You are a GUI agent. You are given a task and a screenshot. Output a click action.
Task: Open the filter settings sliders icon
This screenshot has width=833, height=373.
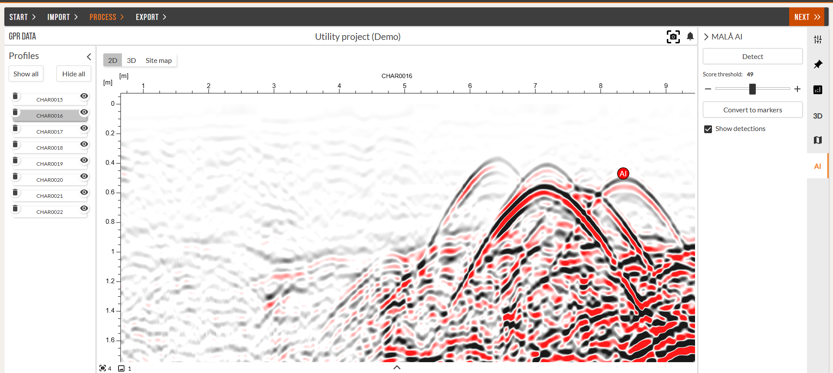coord(818,39)
